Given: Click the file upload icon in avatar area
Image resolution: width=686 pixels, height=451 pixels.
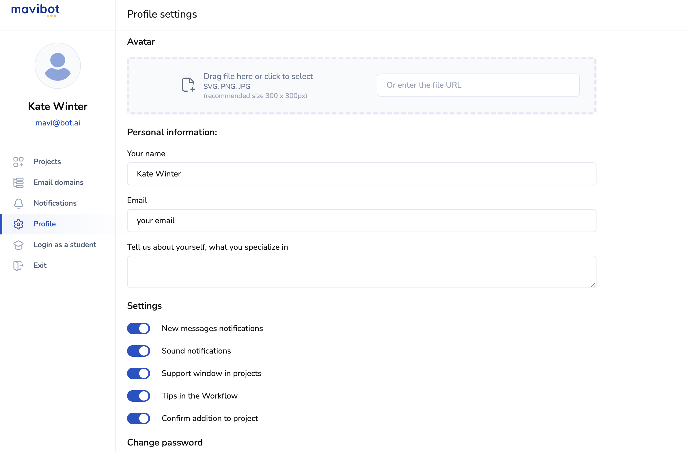Looking at the screenshot, I should (x=188, y=85).
